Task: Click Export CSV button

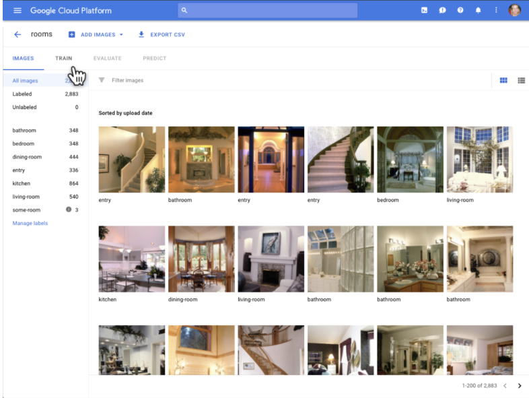Action: 162,34
